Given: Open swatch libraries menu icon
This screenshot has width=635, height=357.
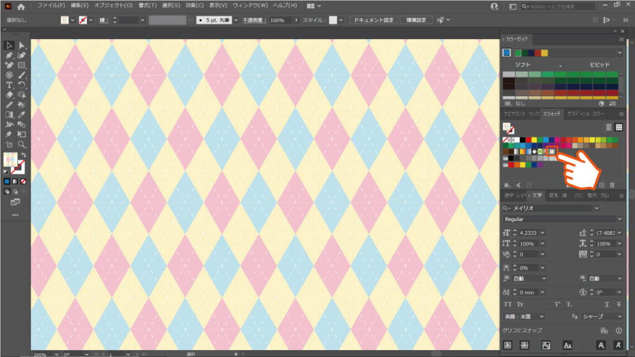Looking at the screenshot, I should (507, 185).
